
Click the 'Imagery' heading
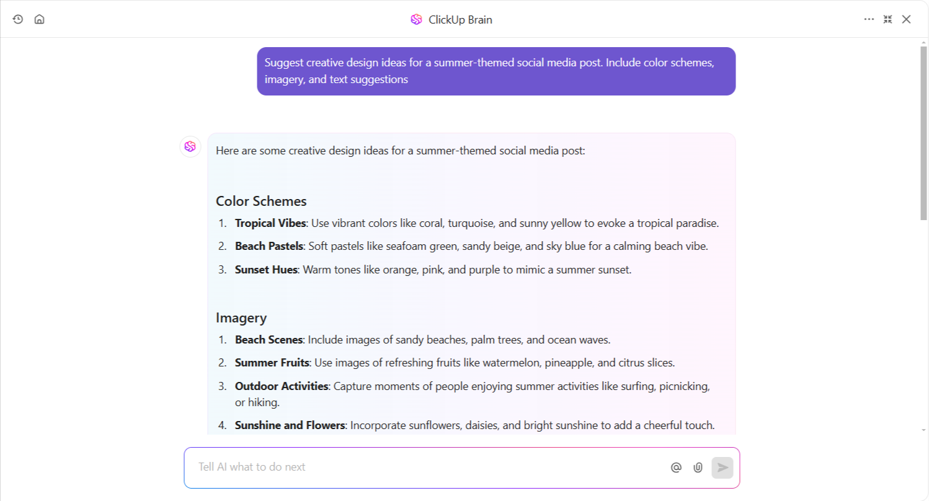coord(241,317)
